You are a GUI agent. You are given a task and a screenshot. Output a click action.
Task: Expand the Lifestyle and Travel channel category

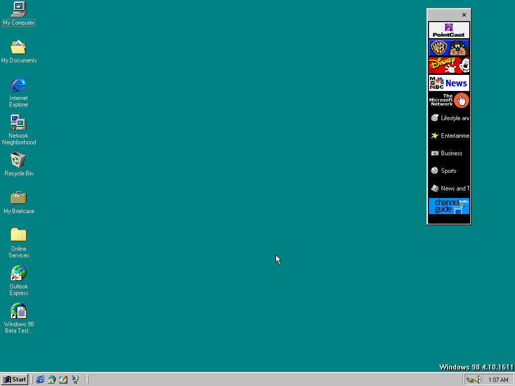[449, 118]
